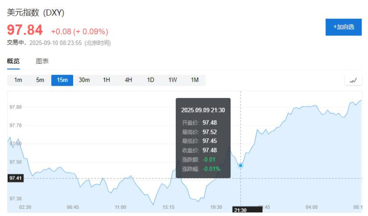Select the 1m timeframe
Screen dimensions: 368x216
tap(18, 80)
